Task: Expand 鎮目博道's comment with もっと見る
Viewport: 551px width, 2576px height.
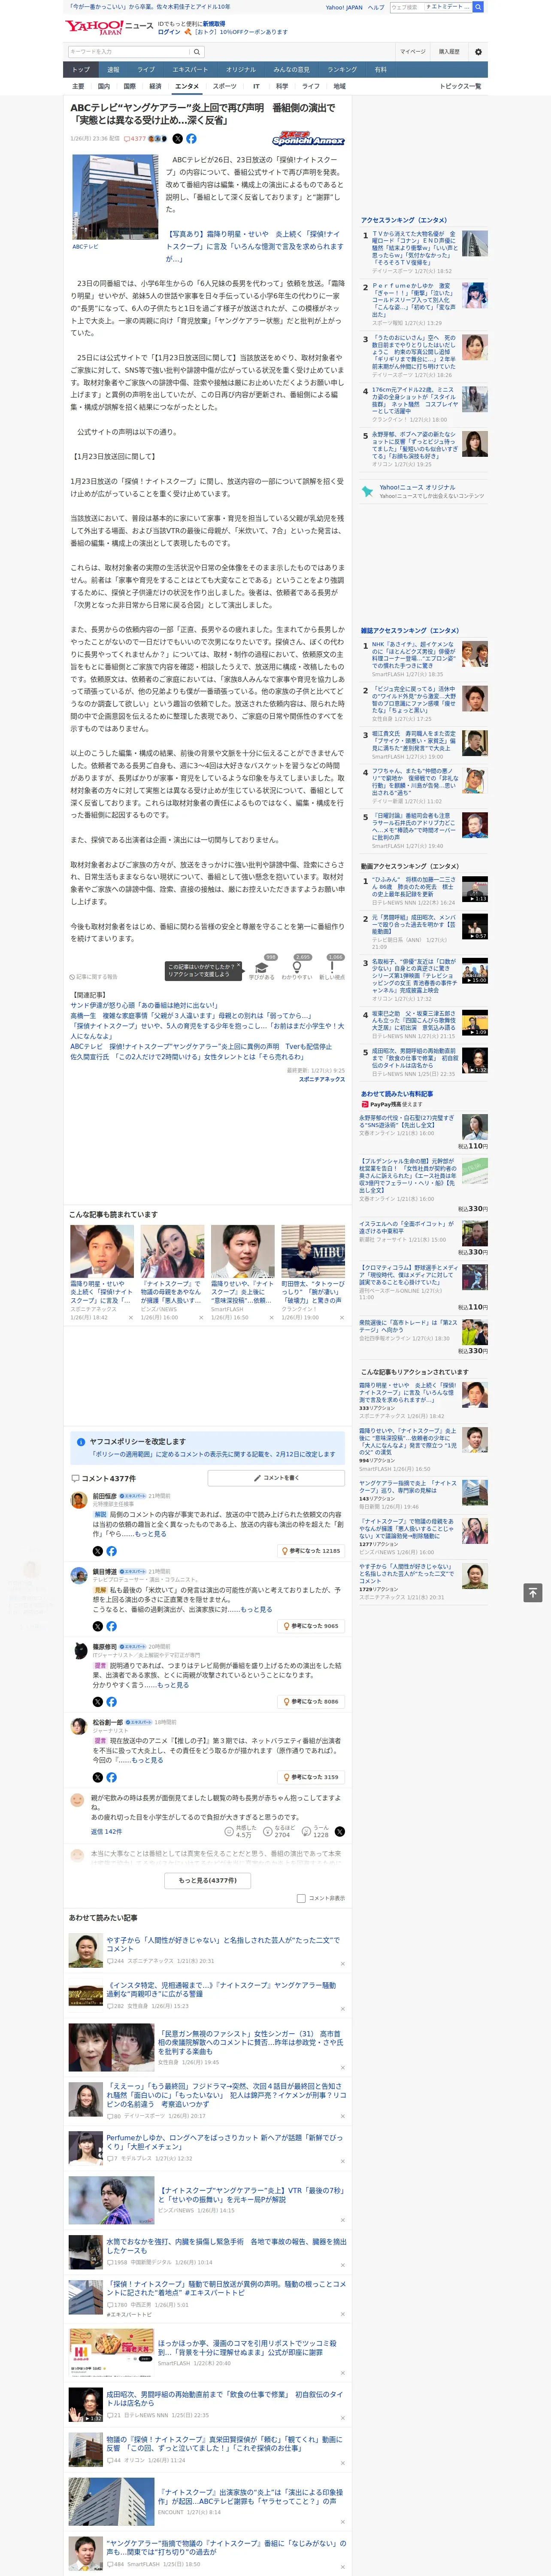Action: (x=256, y=1609)
